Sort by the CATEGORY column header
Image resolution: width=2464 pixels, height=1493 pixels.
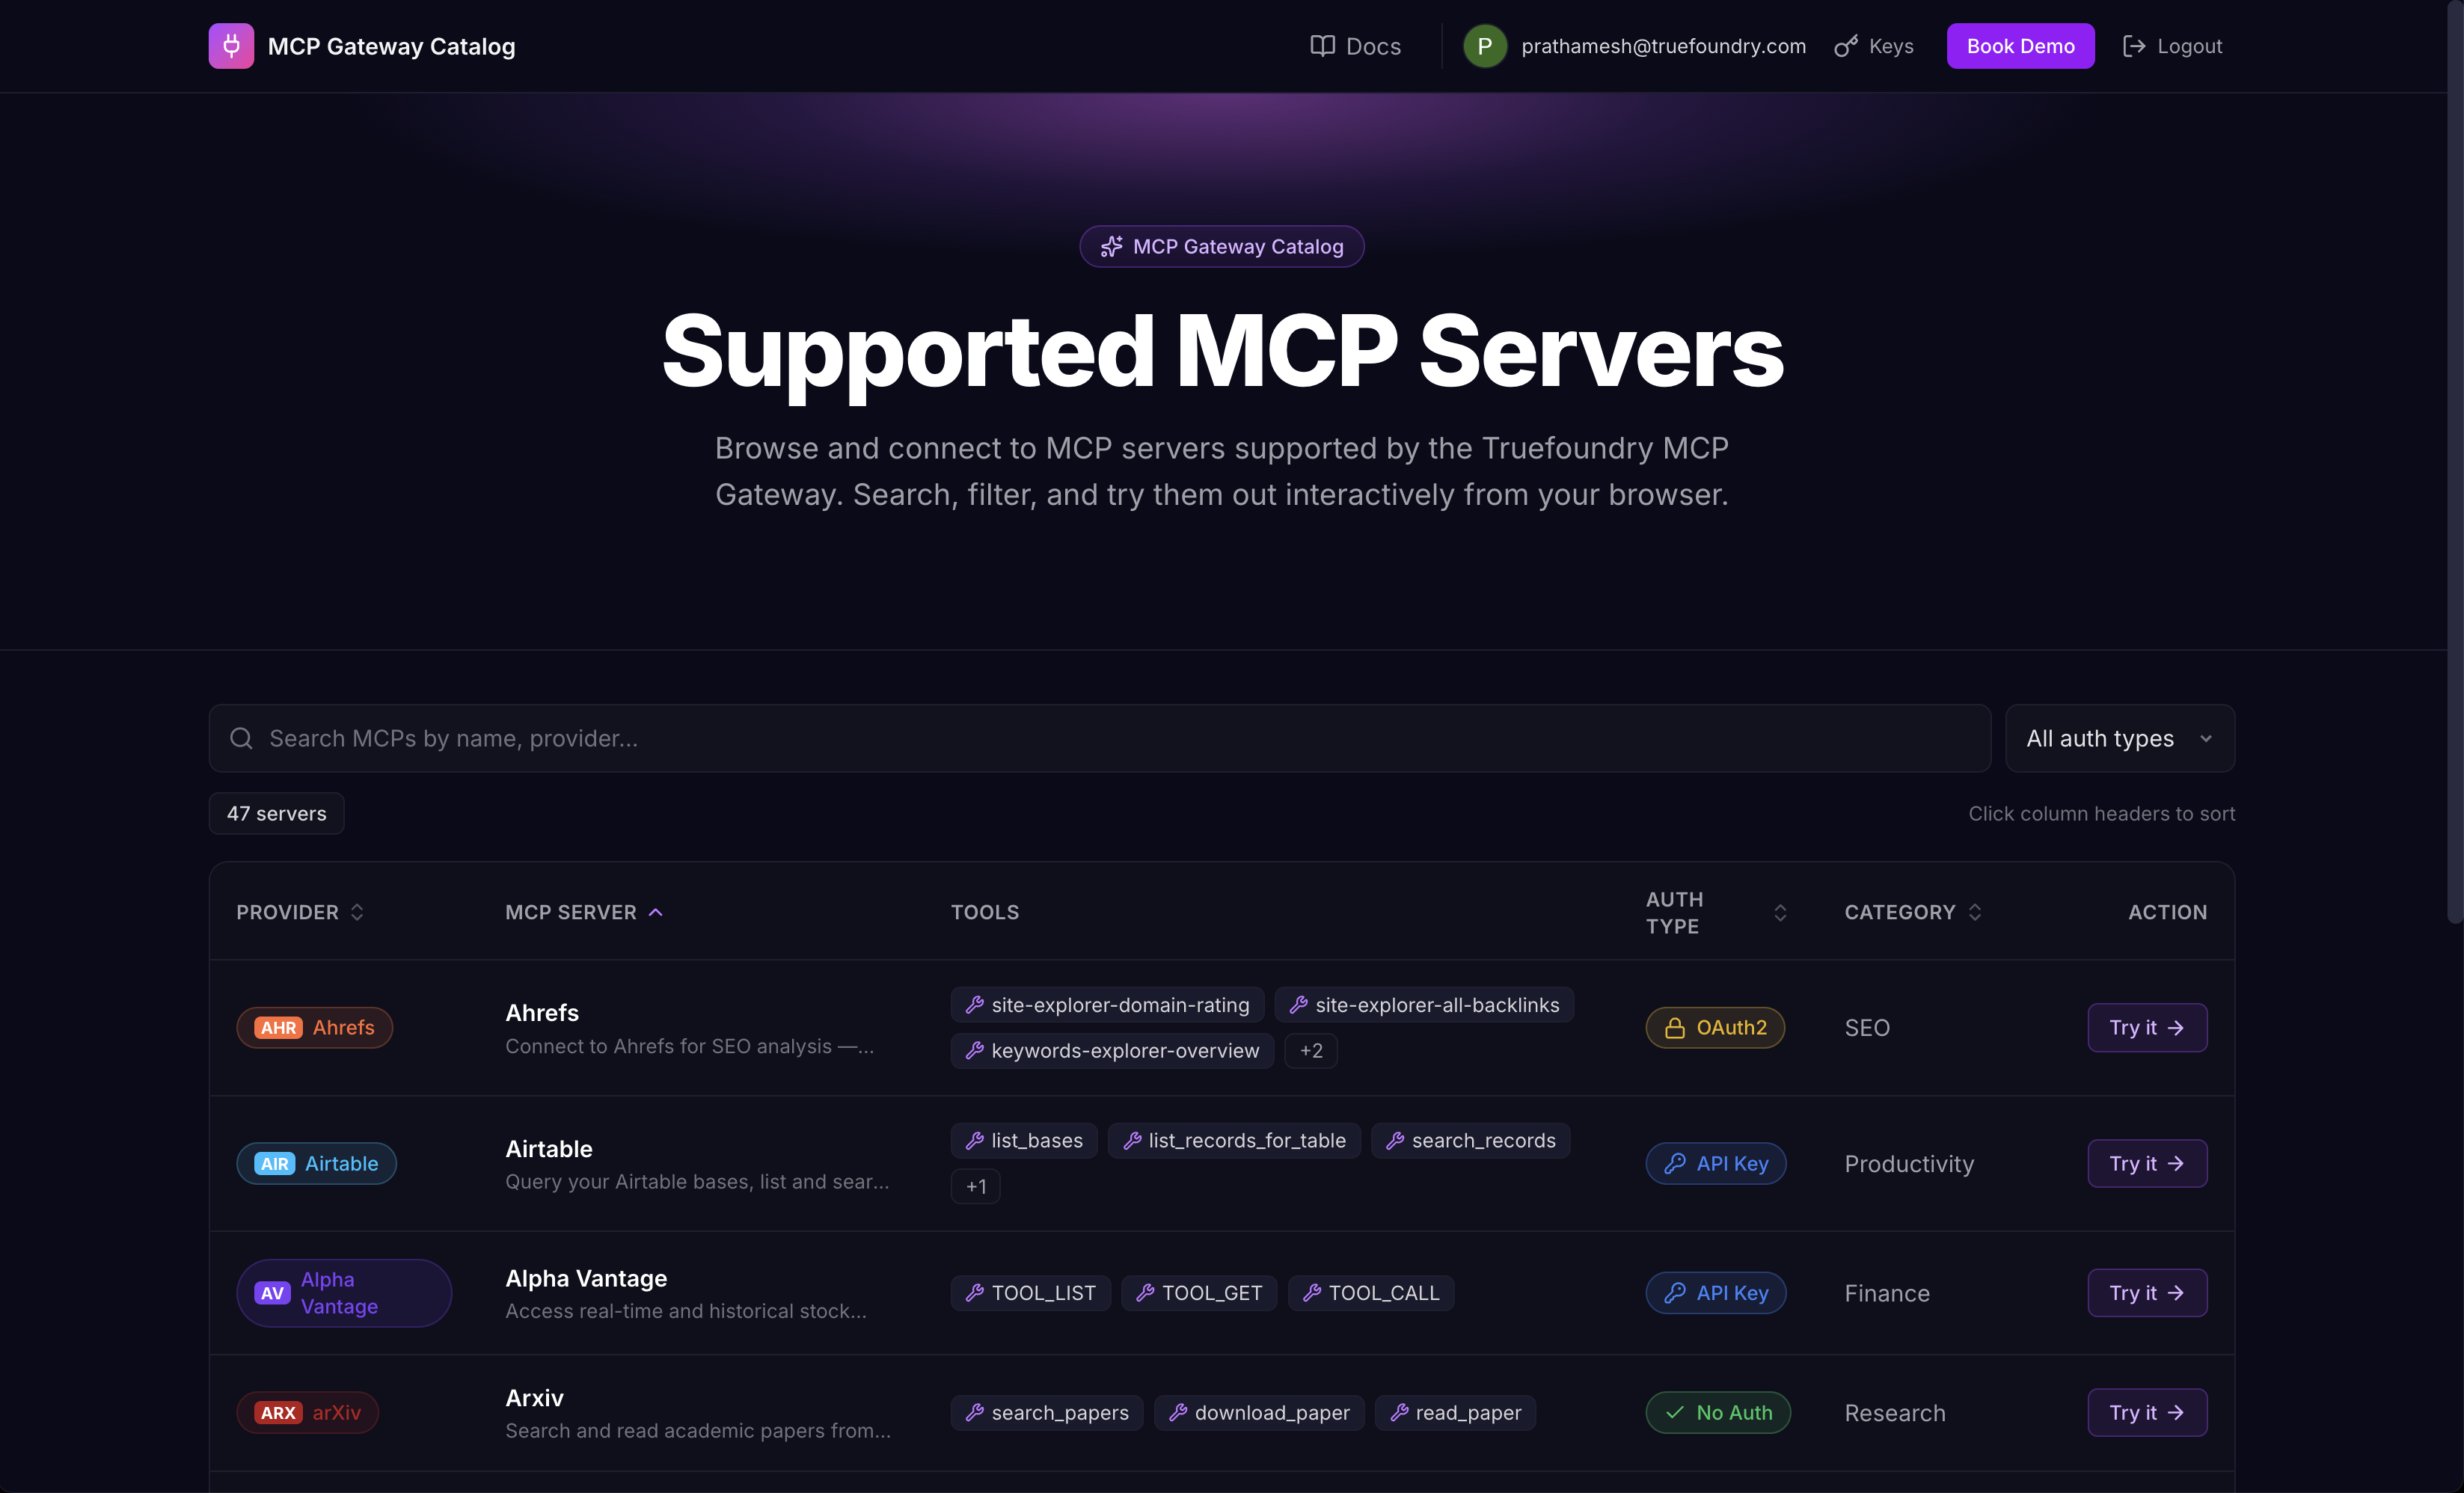point(1913,912)
